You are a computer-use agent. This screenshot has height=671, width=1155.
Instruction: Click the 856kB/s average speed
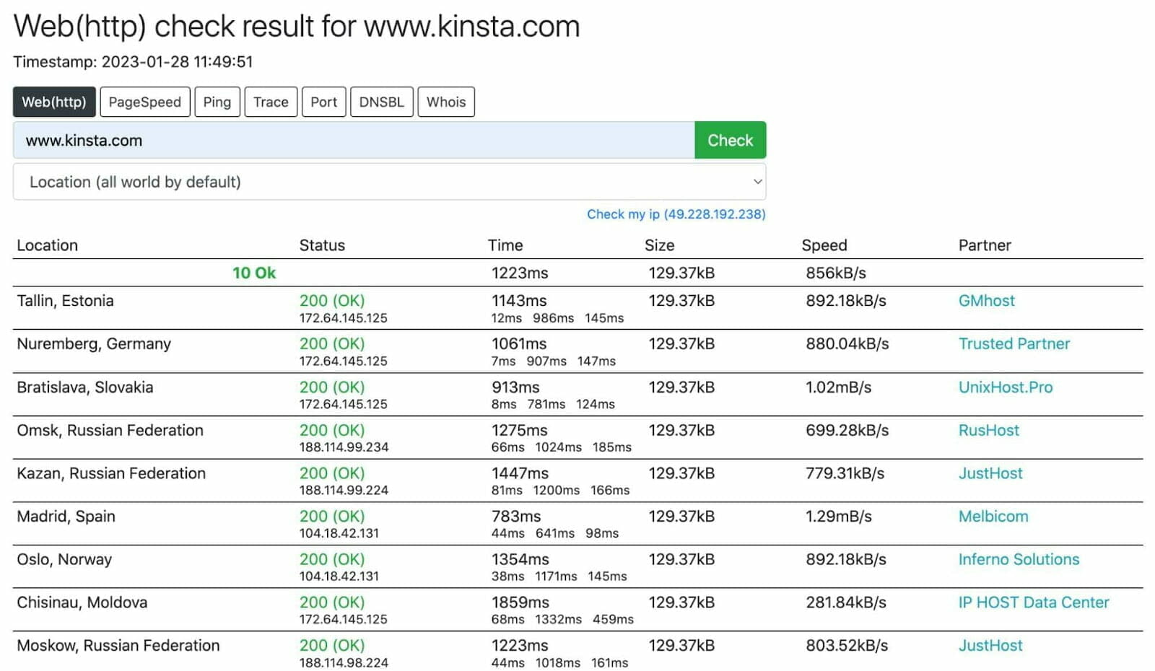click(x=836, y=273)
